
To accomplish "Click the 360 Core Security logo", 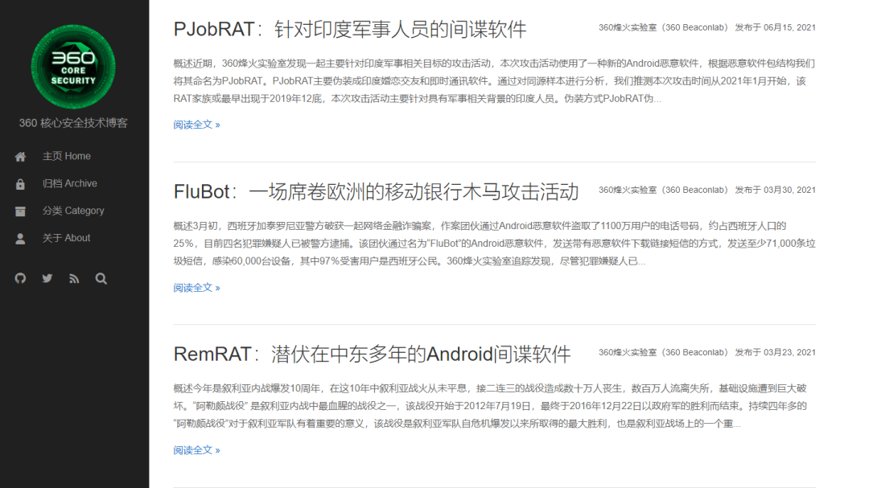I will pos(73,67).
